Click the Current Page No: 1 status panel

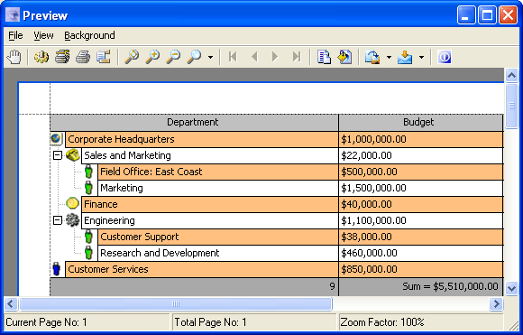[87, 322]
